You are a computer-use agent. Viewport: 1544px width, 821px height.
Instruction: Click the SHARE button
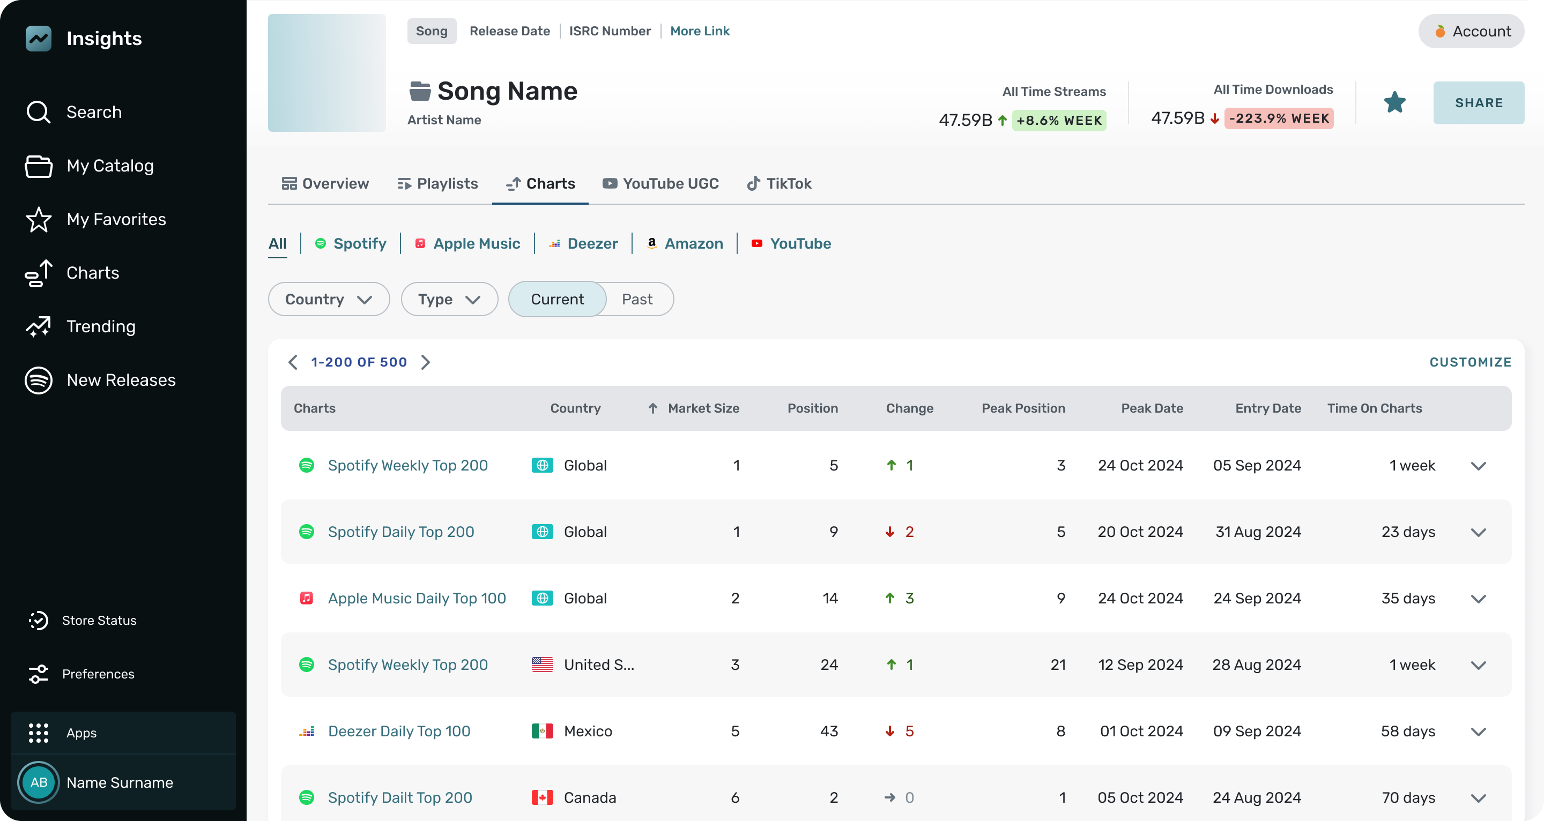coord(1478,102)
